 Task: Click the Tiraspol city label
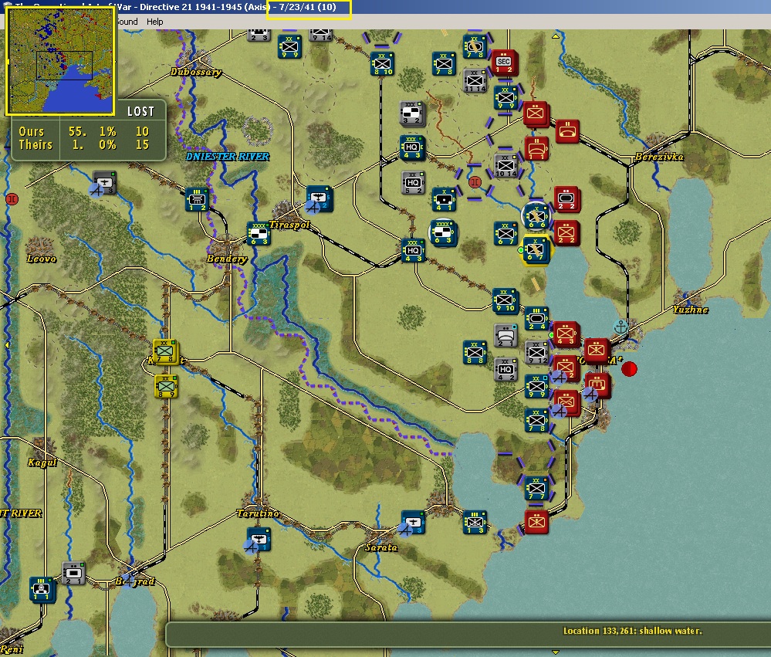(289, 225)
